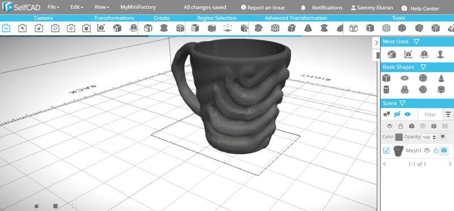Click the Scale transformation icon in toolbar

point(117,28)
